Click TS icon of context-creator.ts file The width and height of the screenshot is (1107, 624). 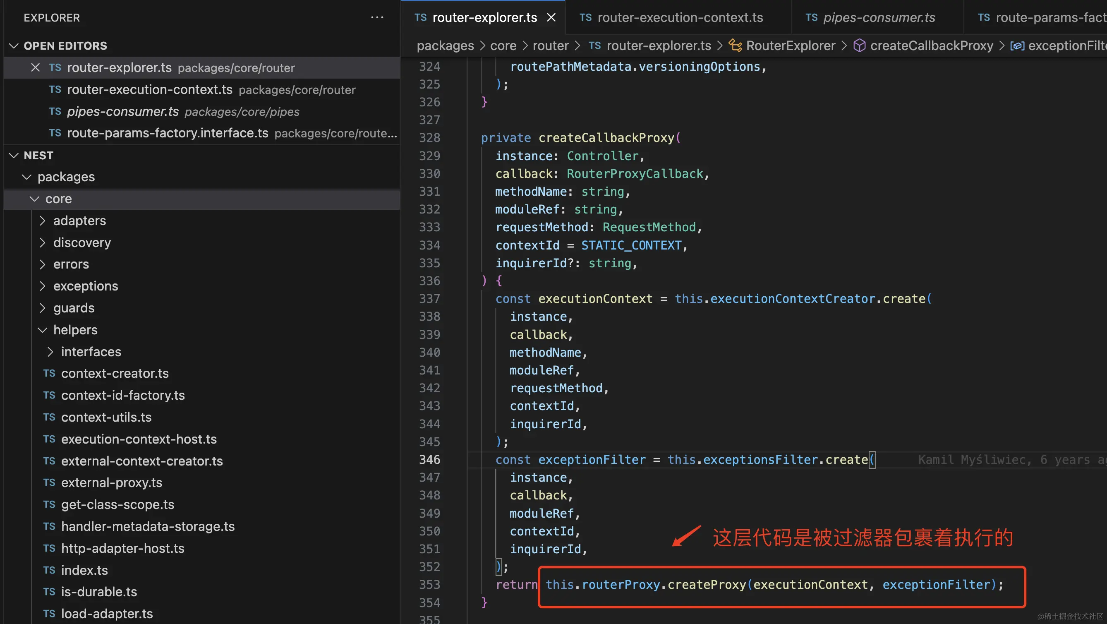49,374
